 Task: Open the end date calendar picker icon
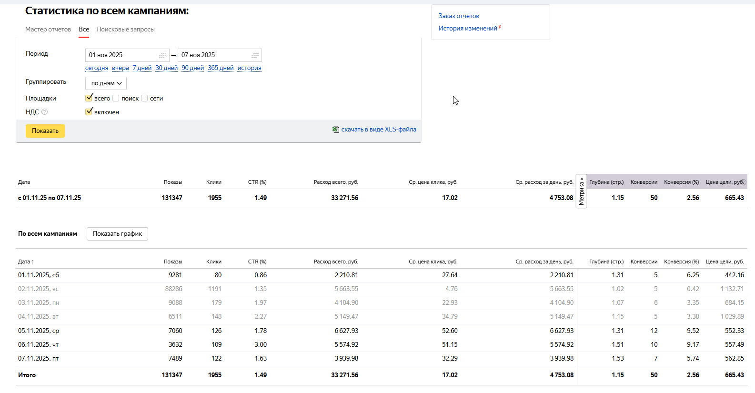[255, 55]
